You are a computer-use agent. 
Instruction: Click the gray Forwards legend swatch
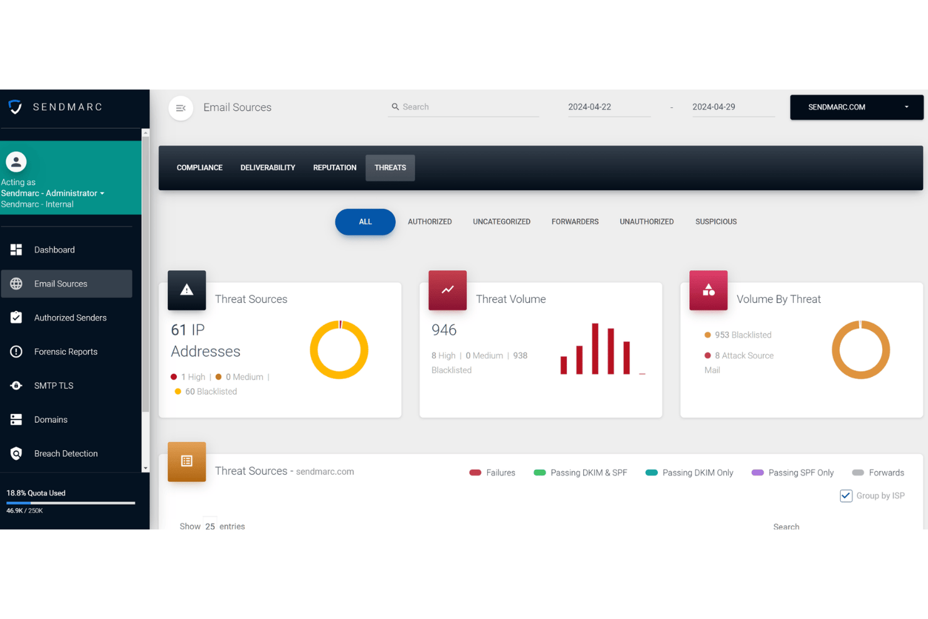tap(858, 473)
